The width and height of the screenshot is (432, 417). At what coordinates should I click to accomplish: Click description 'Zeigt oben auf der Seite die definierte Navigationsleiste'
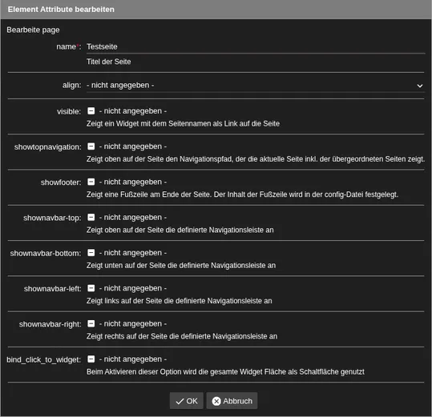180,231
